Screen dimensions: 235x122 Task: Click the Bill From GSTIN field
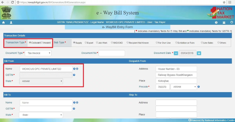point(46,75)
